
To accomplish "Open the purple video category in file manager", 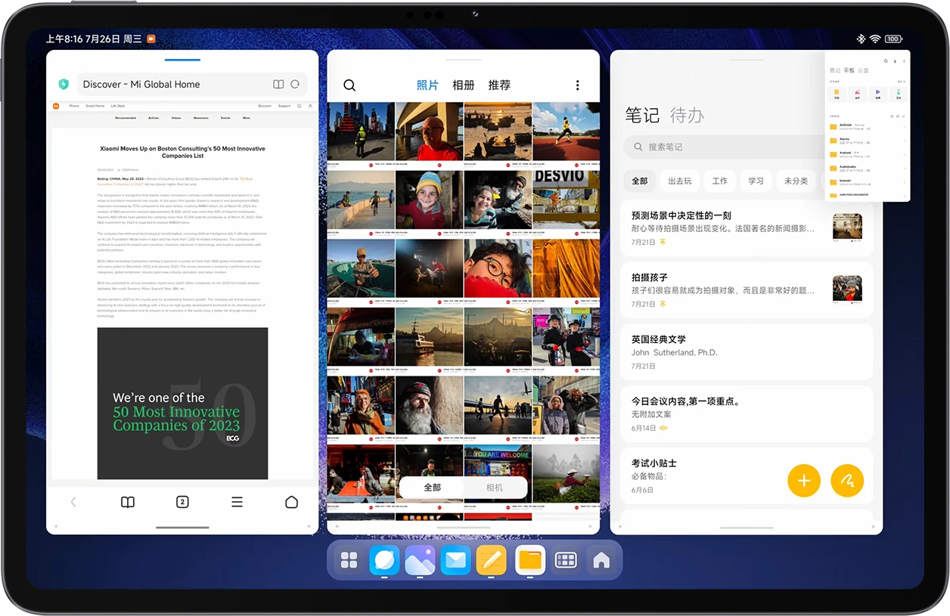I will 878,94.
